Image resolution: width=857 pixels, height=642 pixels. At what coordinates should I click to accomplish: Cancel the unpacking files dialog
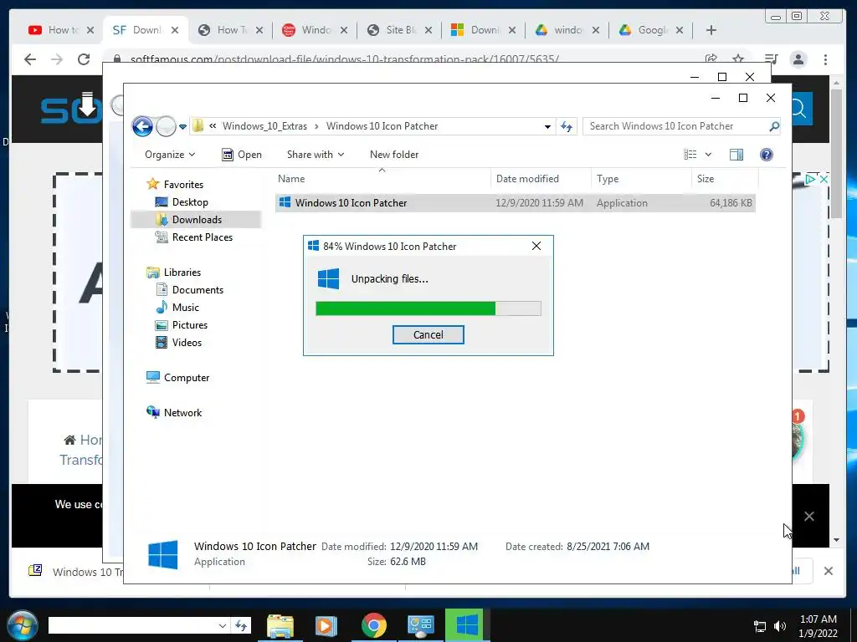pos(428,334)
